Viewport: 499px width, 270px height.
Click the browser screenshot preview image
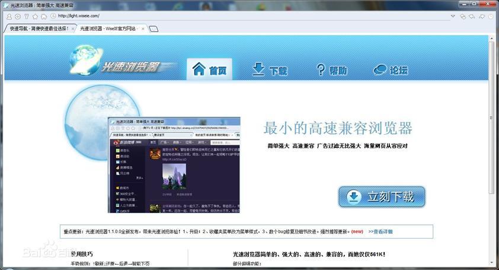[174, 165]
